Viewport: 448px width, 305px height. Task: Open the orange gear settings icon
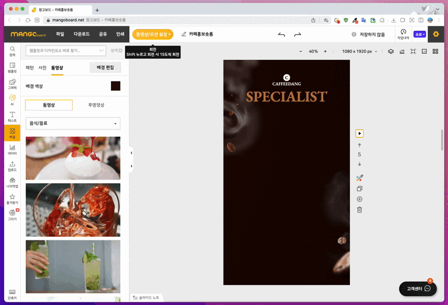[436, 34]
